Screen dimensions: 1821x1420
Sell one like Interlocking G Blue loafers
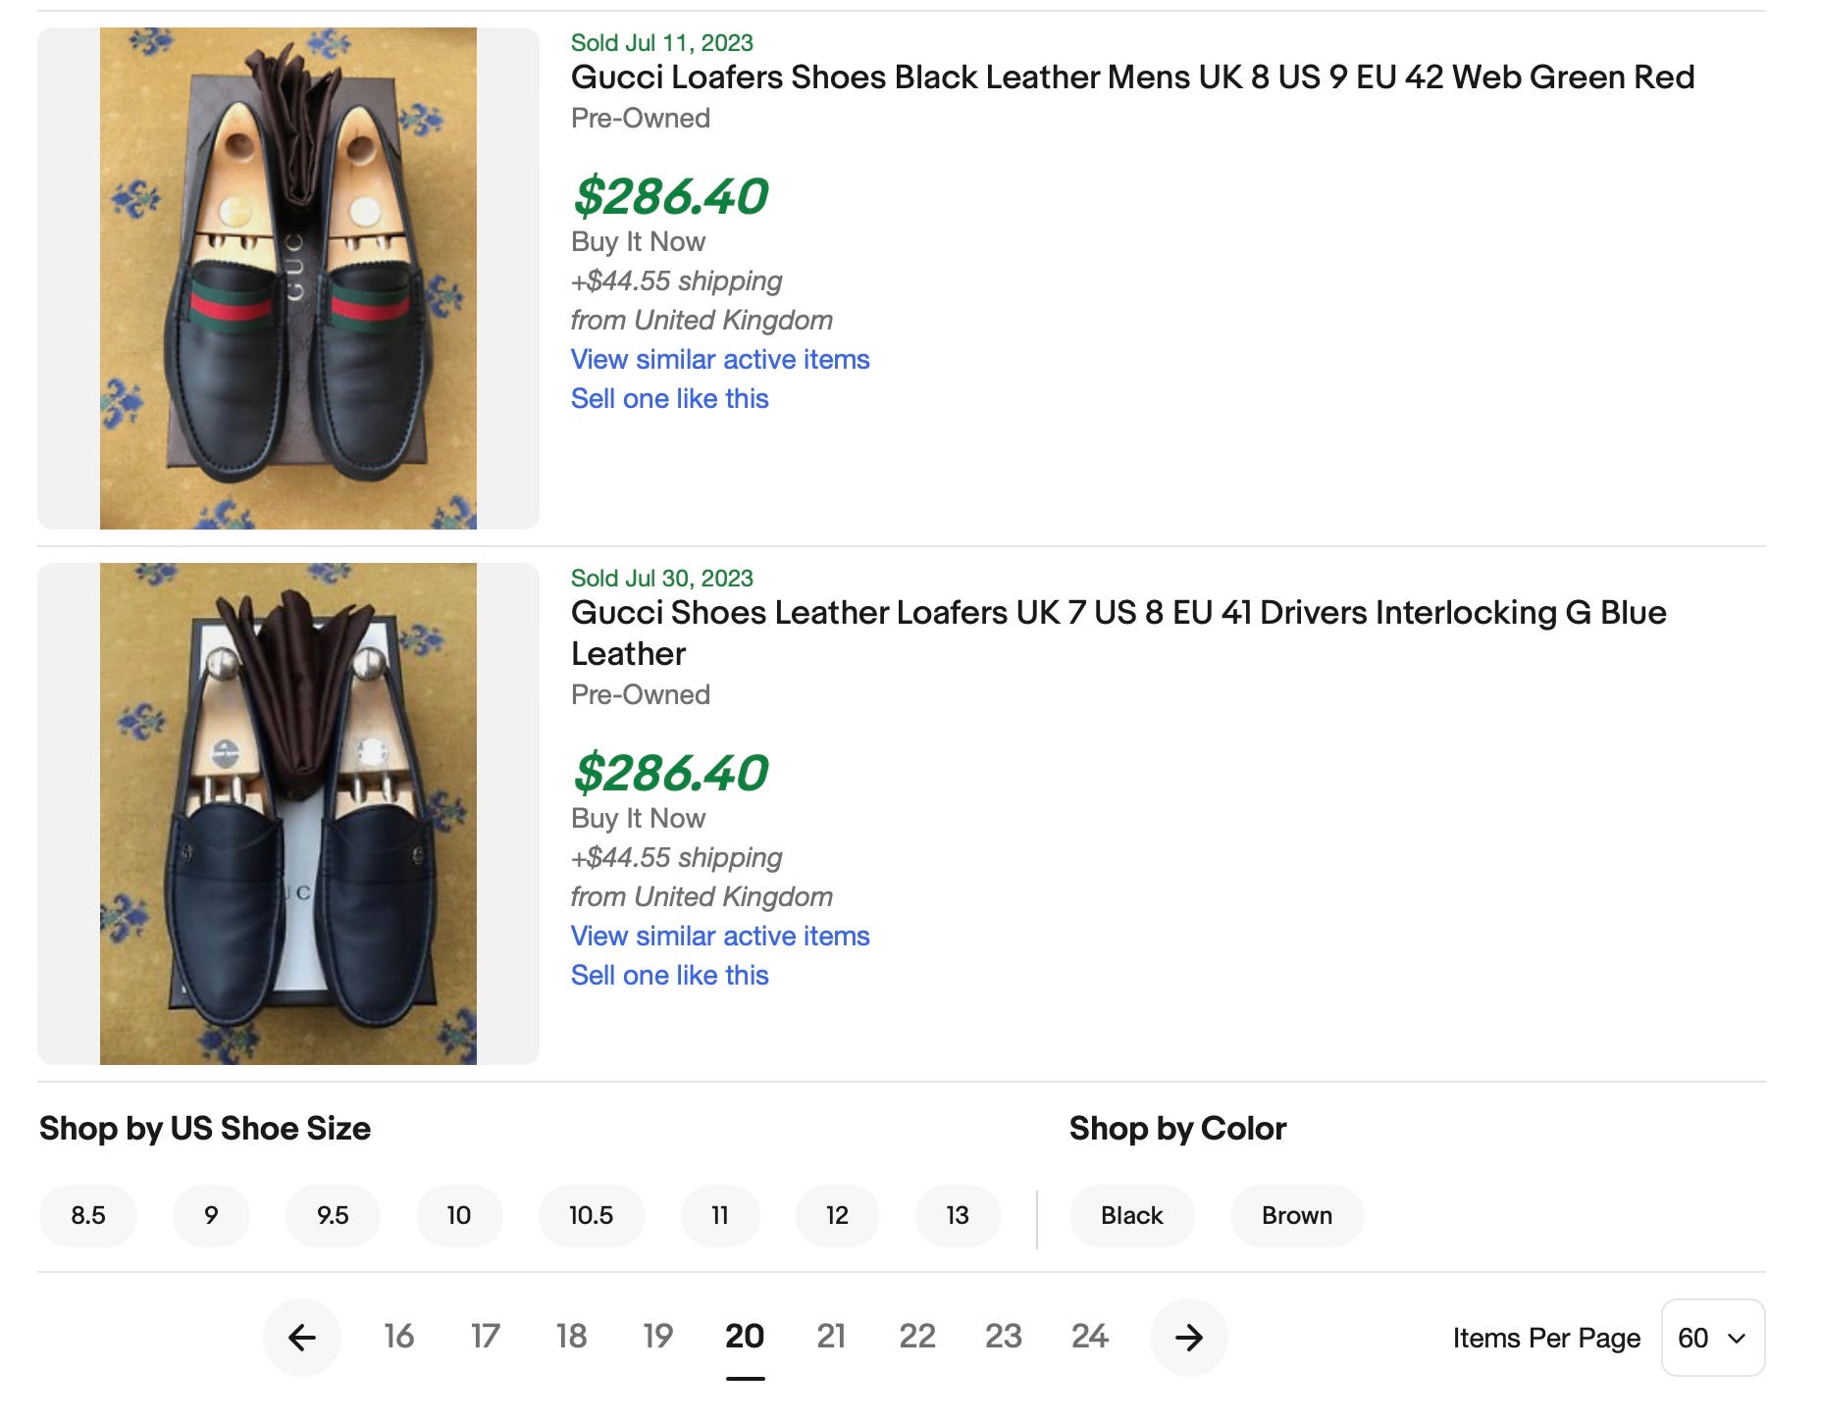coord(670,975)
